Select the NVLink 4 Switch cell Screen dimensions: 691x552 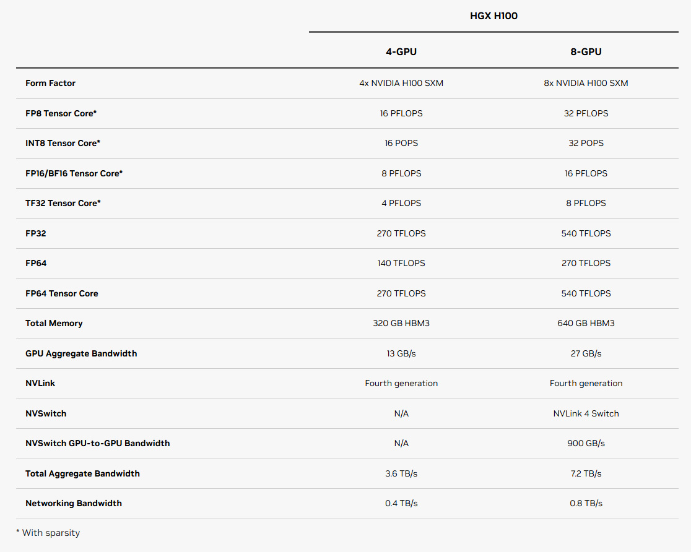pos(586,413)
